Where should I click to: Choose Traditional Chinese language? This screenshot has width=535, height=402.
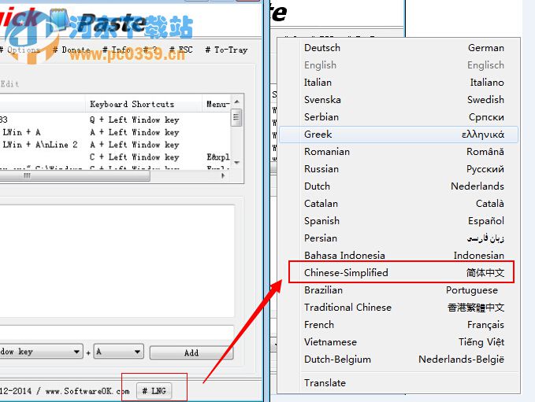coord(399,308)
